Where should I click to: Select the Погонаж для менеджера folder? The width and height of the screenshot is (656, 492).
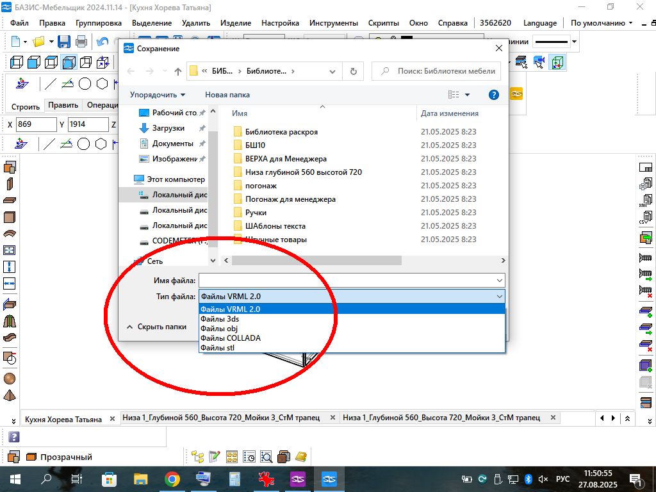pyautogui.click(x=290, y=199)
